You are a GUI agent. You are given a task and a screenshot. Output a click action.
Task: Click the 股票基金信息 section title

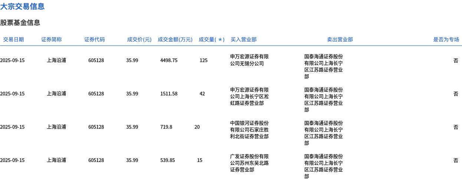point(20,23)
